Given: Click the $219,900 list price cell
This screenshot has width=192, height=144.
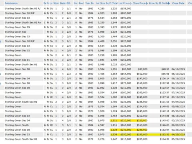Looking at the screenshot, I should pyautogui.click(x=126, y=32).
